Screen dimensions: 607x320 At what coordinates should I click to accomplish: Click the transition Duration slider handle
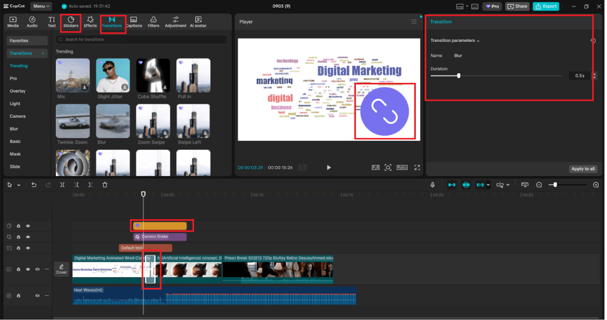click(x=459, y=76)
